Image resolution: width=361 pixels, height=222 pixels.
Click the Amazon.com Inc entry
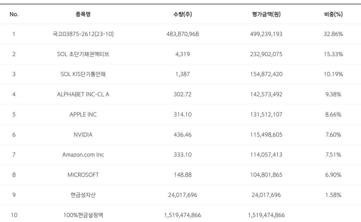83,155
